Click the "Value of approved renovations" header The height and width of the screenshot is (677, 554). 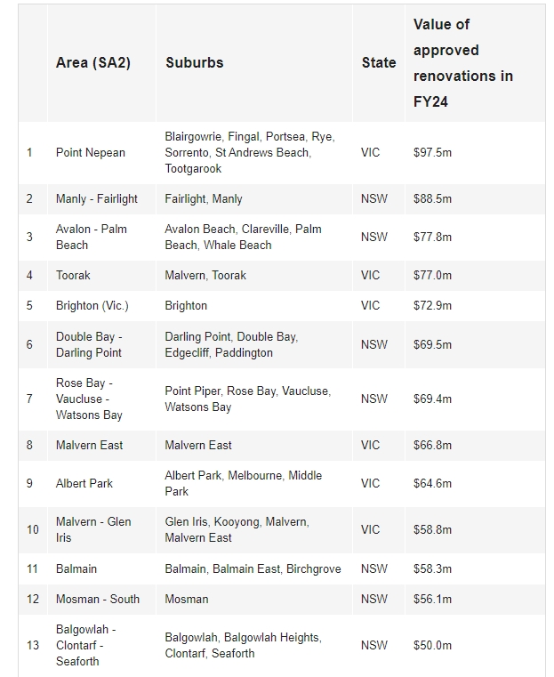[462, 63]
